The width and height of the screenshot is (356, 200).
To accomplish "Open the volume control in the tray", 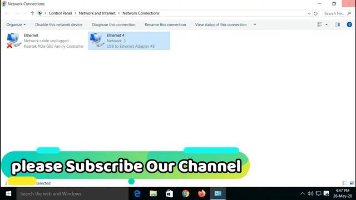I will pos(310,193).
